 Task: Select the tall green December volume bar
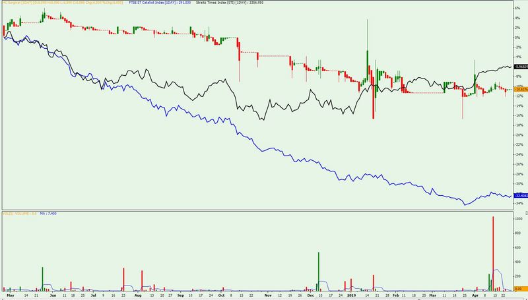click(x=318, y=272)
